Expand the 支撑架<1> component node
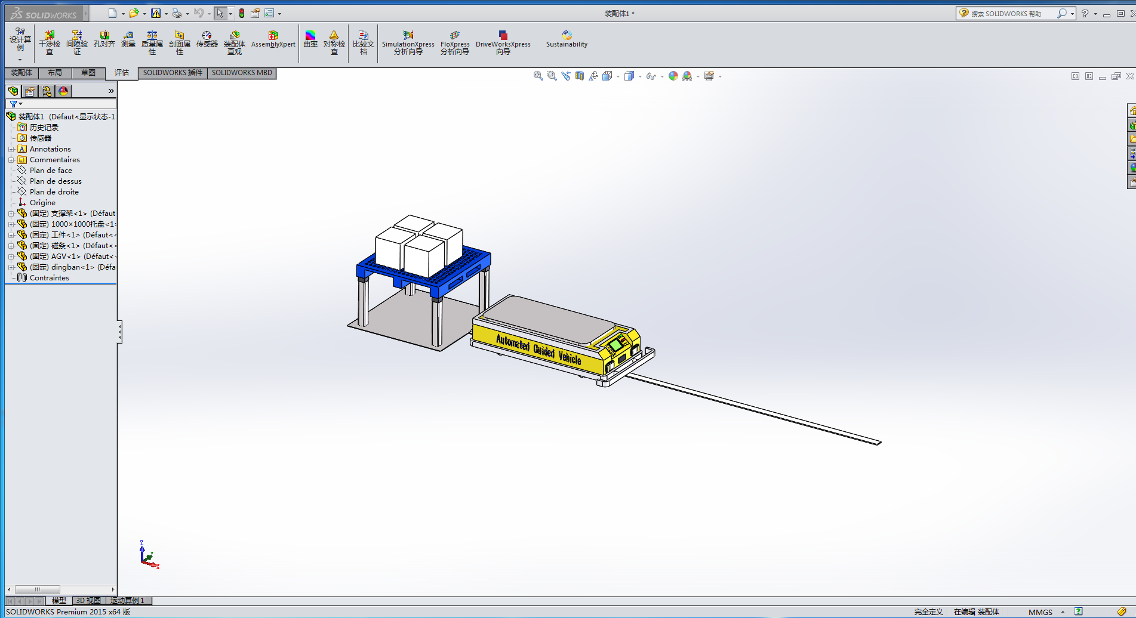The width and height of the screenshot is (1136, 618). (11, 214)
